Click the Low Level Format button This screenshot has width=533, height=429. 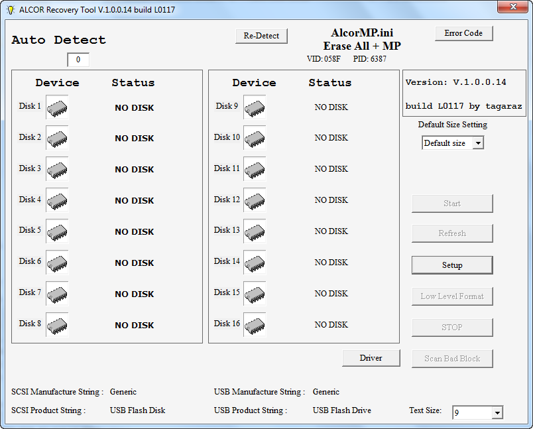(452, 296)
